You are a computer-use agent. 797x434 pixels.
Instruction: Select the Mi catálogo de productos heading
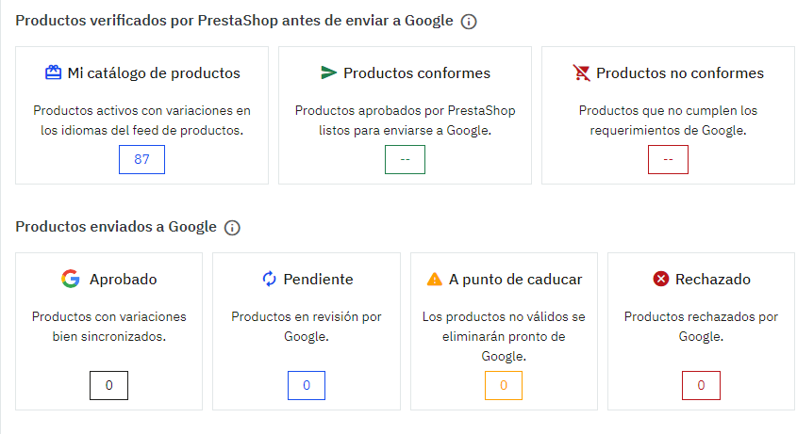[x=154, y=72]
